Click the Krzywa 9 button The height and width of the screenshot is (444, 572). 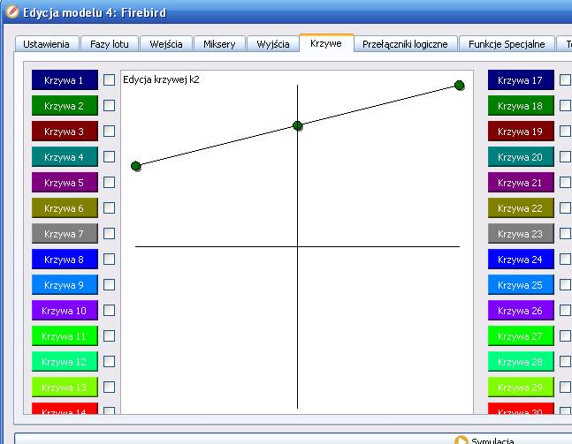point(65,285)
